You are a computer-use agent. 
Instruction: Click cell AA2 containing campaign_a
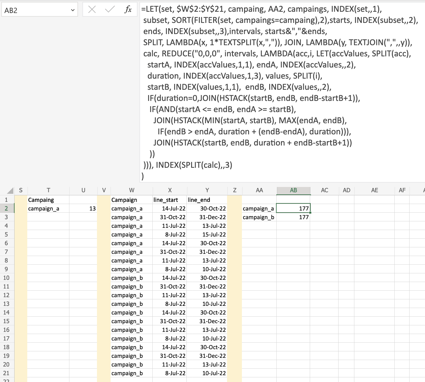259,208
